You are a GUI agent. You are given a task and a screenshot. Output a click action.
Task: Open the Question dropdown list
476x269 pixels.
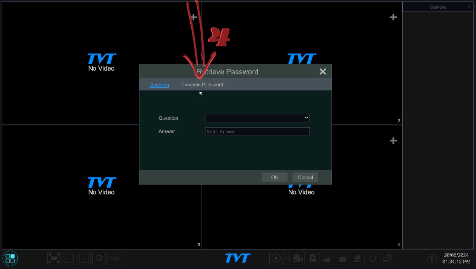coord(257,118)
